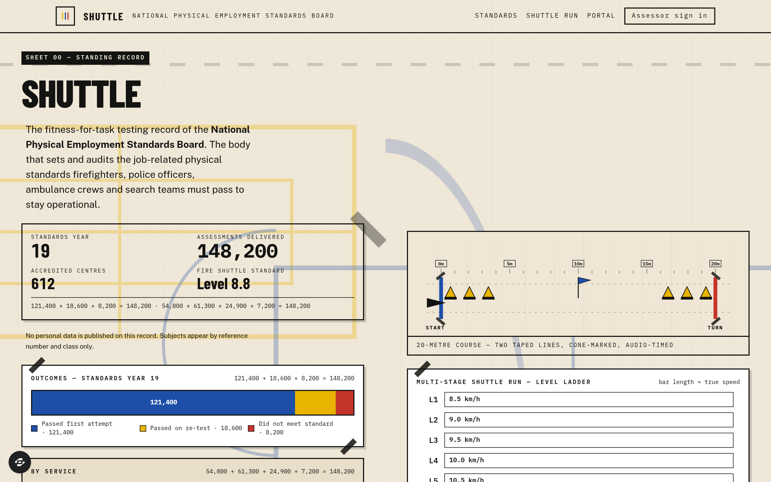Open the STANDARDS nav item
The width and height of the screenshot is (771, 482).
point(496,16)
